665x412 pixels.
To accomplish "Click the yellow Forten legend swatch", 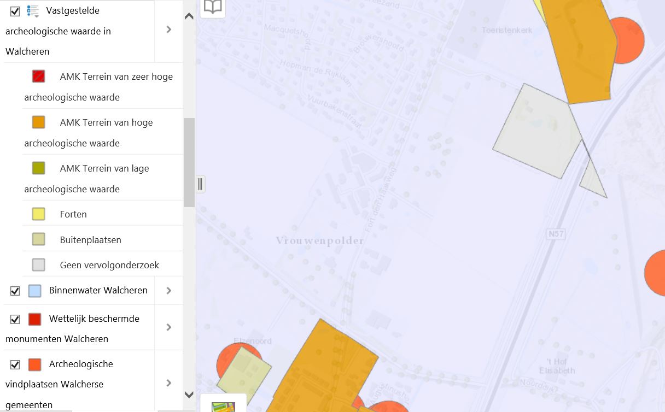I will (x=38, y=214).
